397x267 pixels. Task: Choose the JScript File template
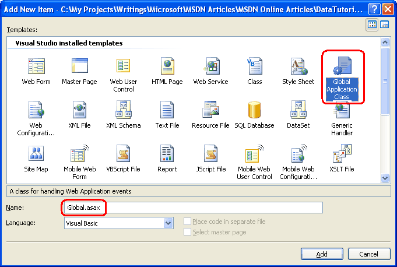pyautogui.click(x=210, y=159)
